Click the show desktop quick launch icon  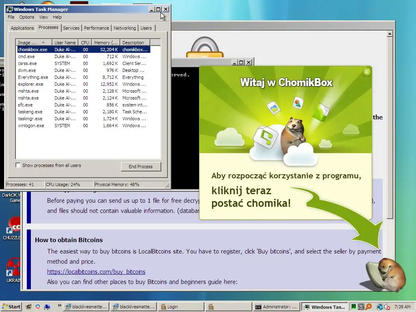tap(47, 307)
